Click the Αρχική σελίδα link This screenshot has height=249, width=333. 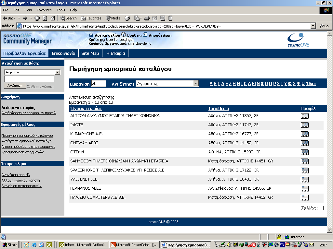(107, 35)
